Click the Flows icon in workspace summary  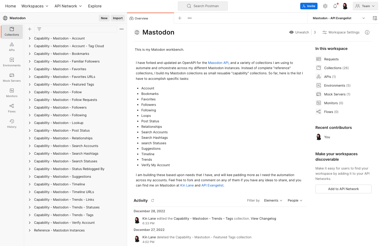point(319,112)
